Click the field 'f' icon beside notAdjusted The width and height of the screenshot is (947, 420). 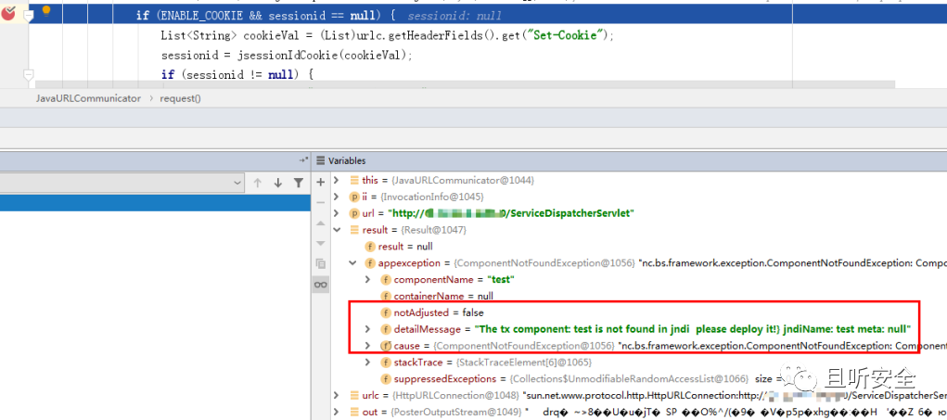[385, 312]
